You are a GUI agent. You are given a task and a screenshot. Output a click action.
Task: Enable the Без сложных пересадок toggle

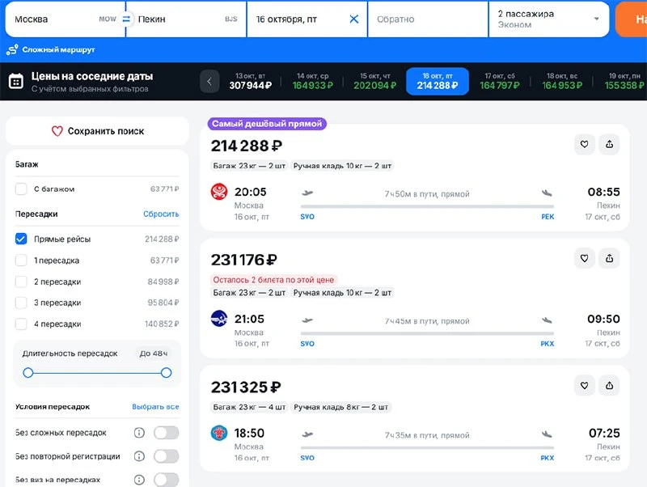(x=167, y=433)
